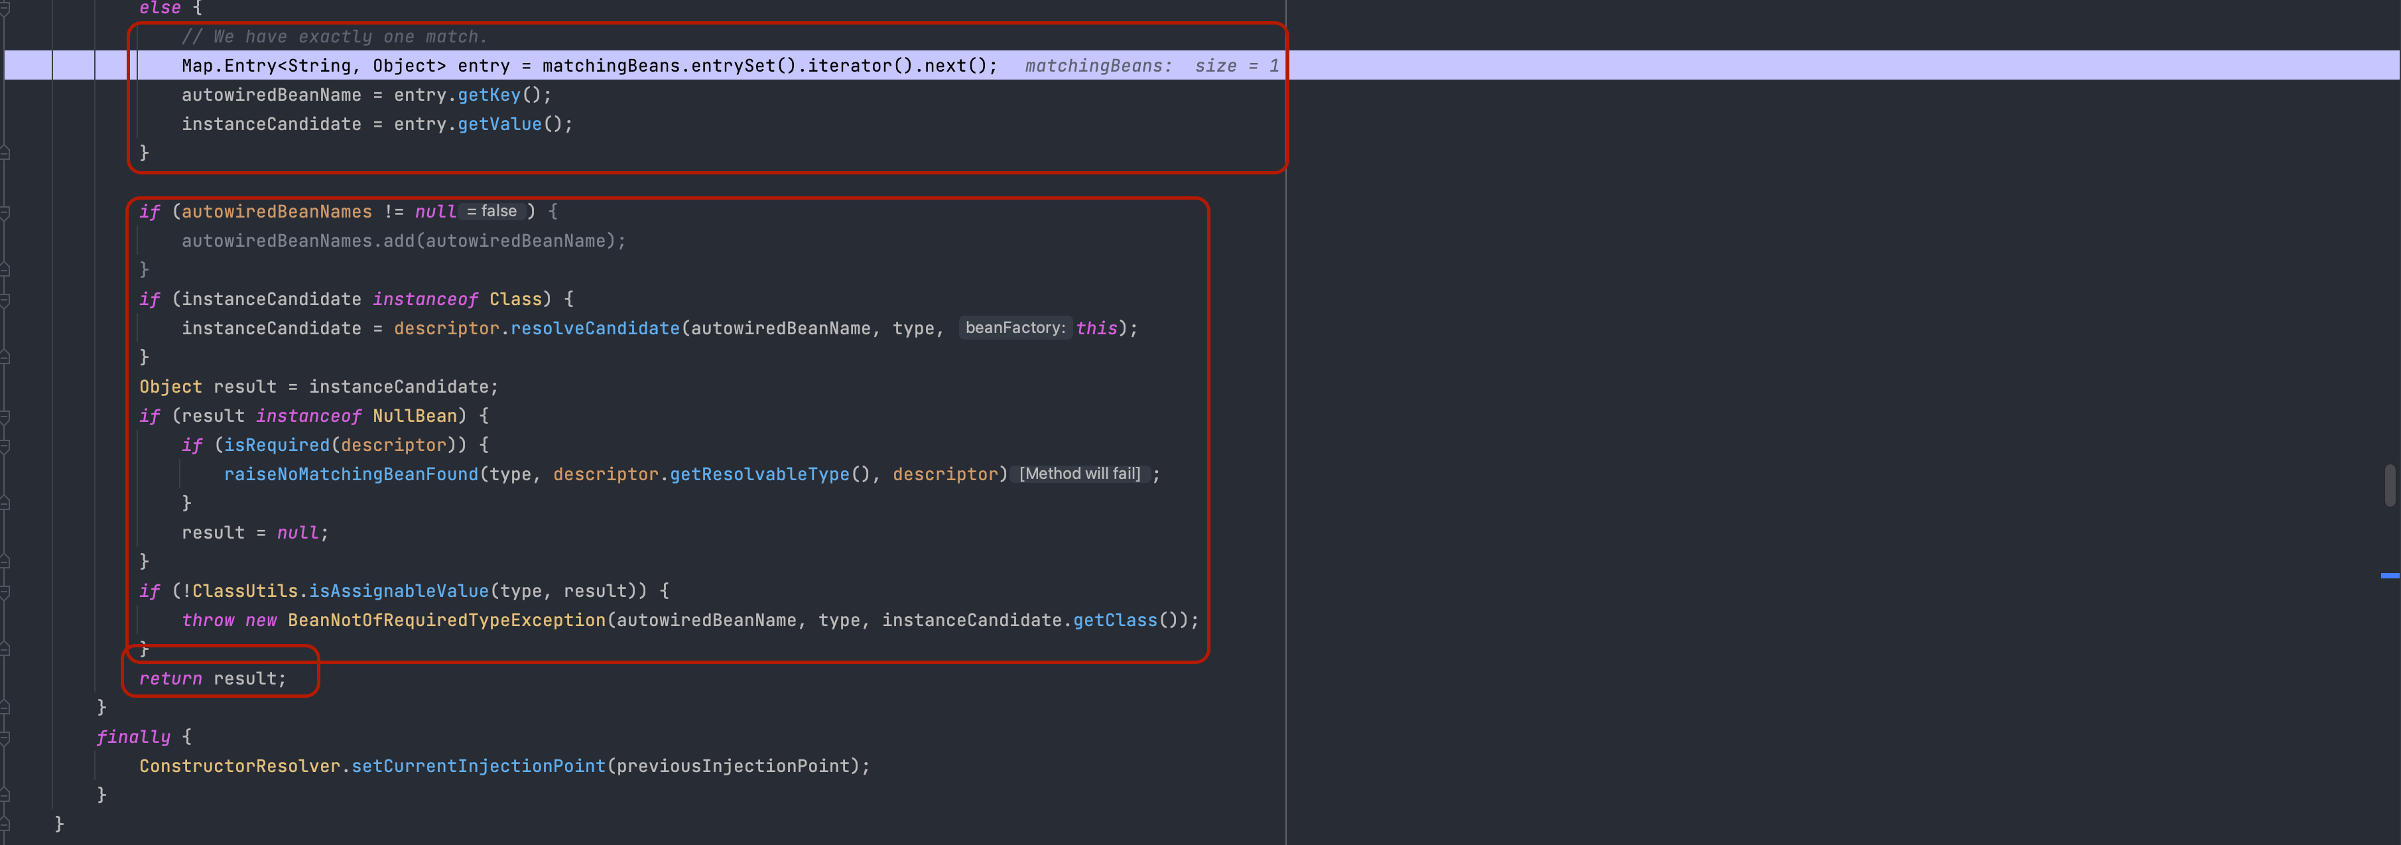The height and width of the screenshot is (845, 2401).
Task: Click the 'matchingBeans: size = 1' debug hint
Action: pos(1151,66)
